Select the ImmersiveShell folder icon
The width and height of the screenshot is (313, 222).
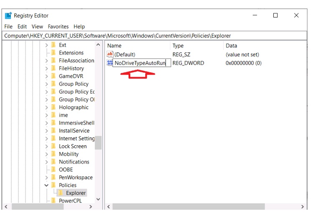coord(53,122)
